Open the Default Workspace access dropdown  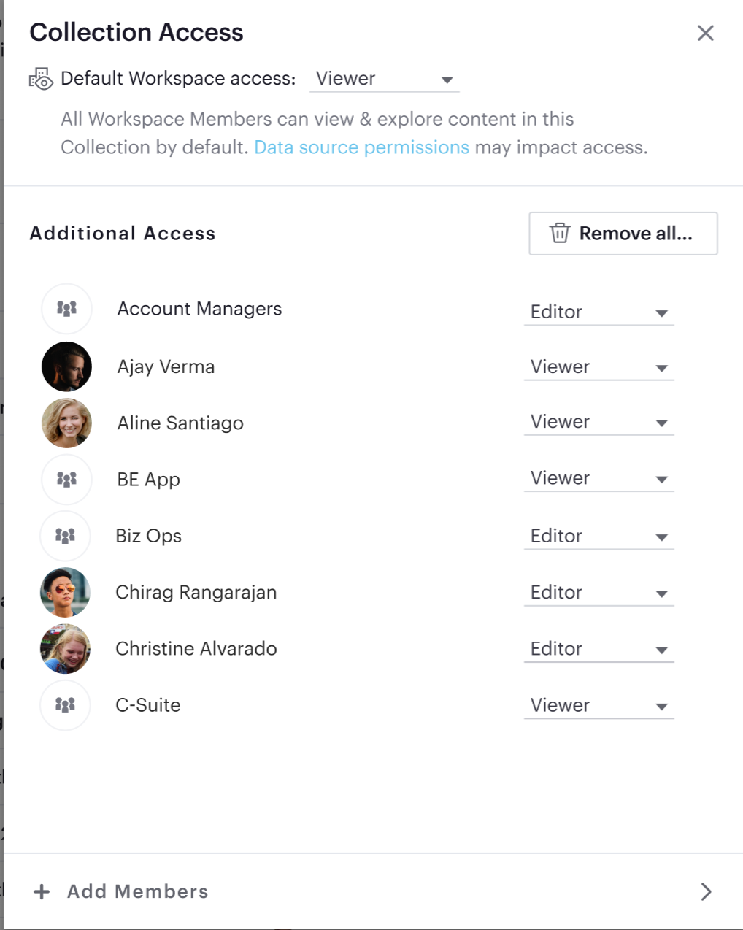coord(384,79)
